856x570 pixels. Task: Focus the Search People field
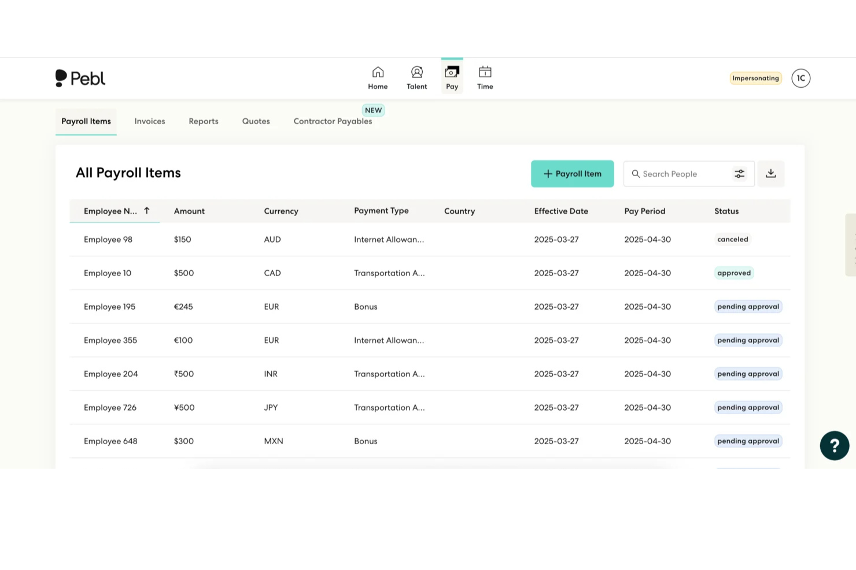pos(678,174)
